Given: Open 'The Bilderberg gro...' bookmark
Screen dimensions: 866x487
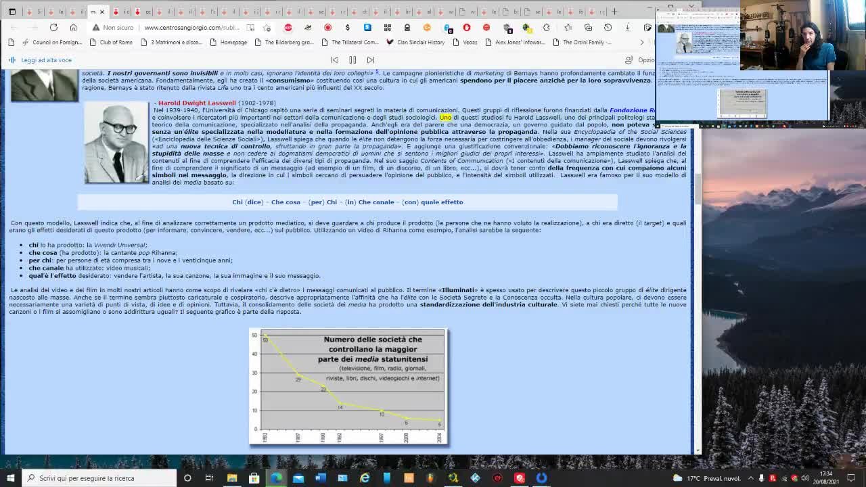Looking at the screenshot, I should [x=283, y=42].
